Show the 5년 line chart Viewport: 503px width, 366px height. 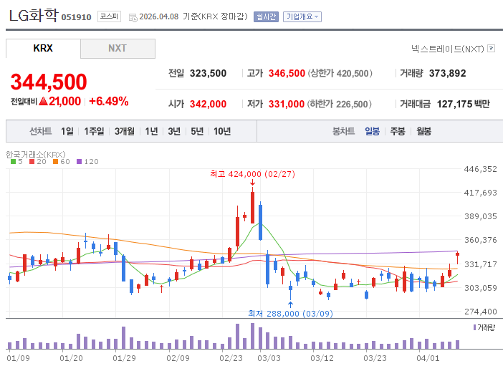(x=197, y=131)
